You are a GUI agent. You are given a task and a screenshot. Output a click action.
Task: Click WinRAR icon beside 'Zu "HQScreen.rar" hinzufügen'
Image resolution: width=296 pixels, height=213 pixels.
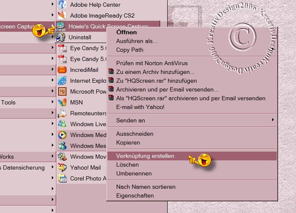tap(111, 80)
